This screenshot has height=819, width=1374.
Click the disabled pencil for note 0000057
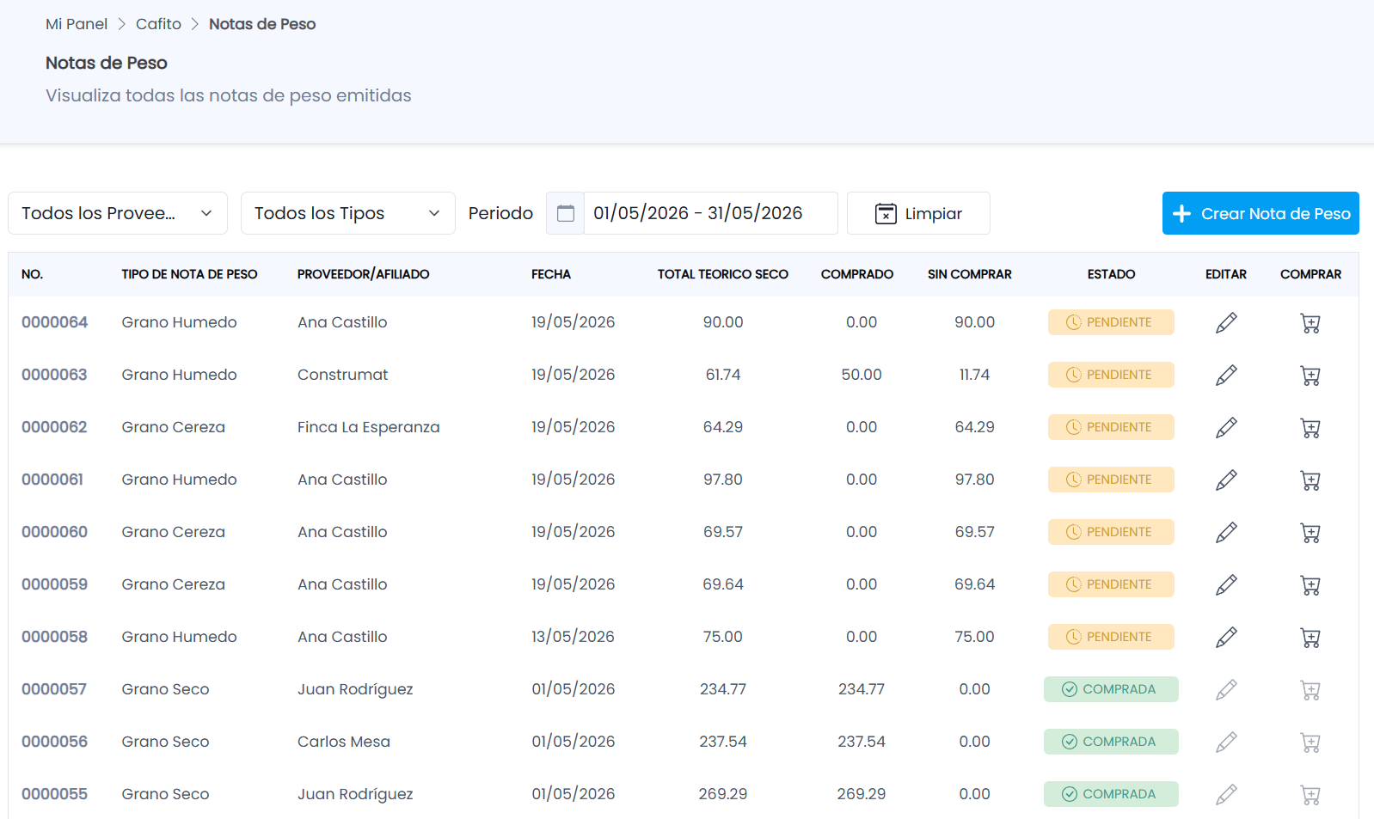click(1226, 689)
